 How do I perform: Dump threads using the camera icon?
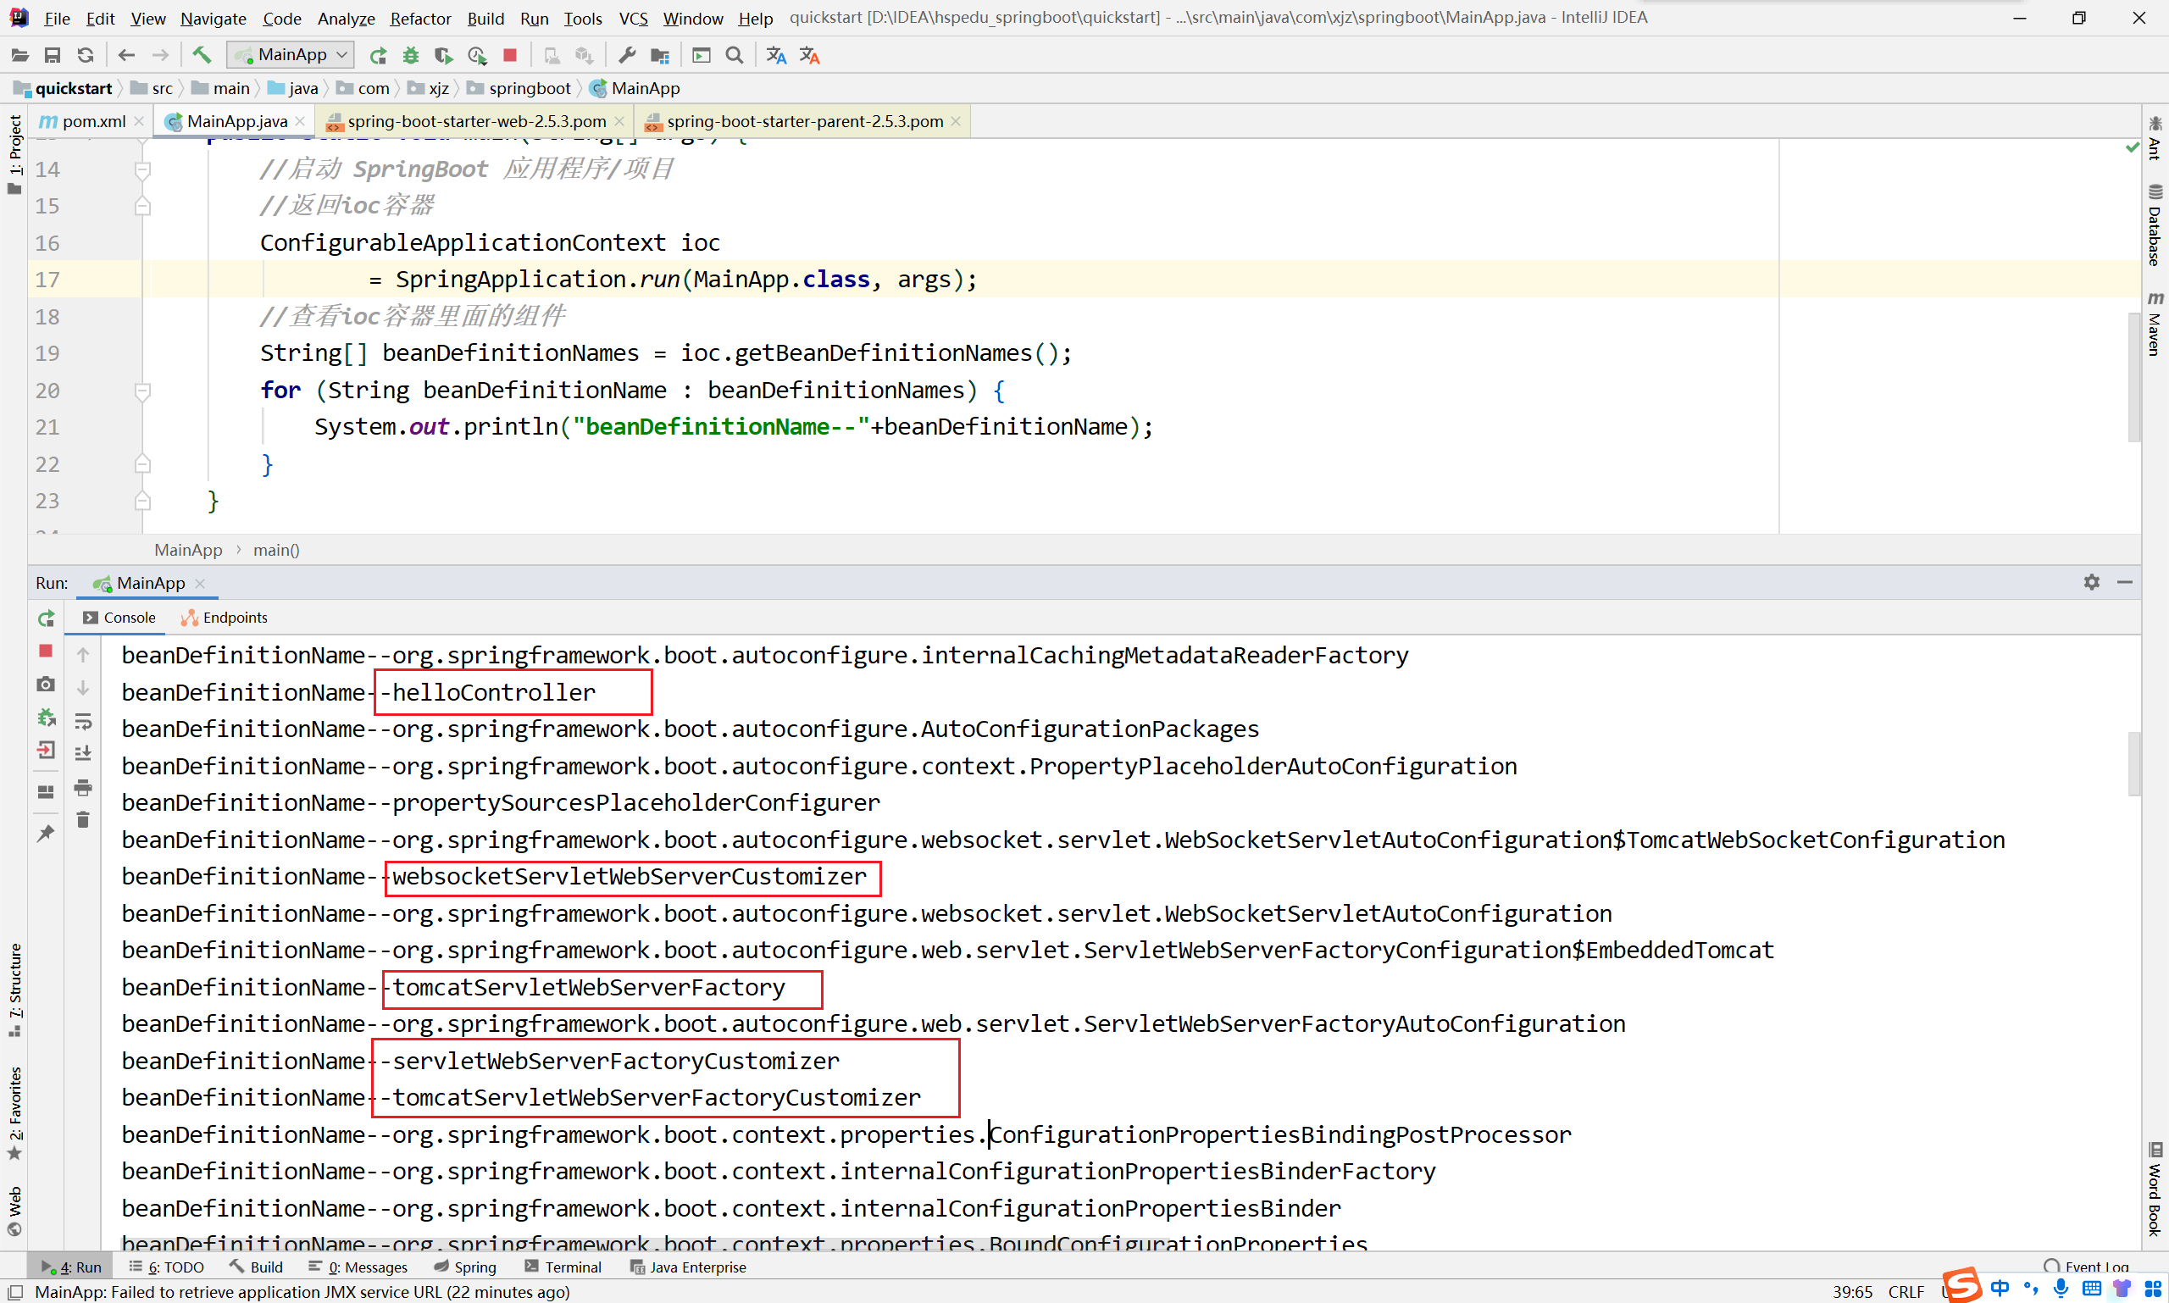click(46, 684)
